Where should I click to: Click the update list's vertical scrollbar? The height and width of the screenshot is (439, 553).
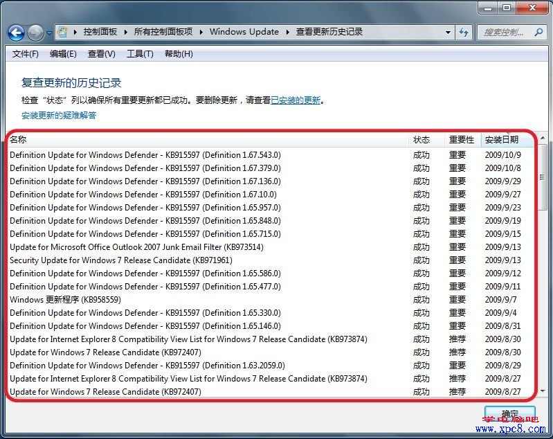point(543,277)
